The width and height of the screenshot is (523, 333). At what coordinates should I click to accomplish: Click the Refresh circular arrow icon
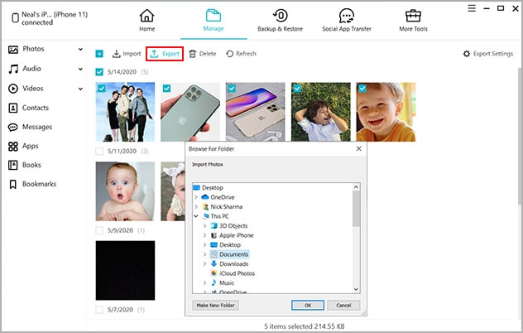pos(229,54)
